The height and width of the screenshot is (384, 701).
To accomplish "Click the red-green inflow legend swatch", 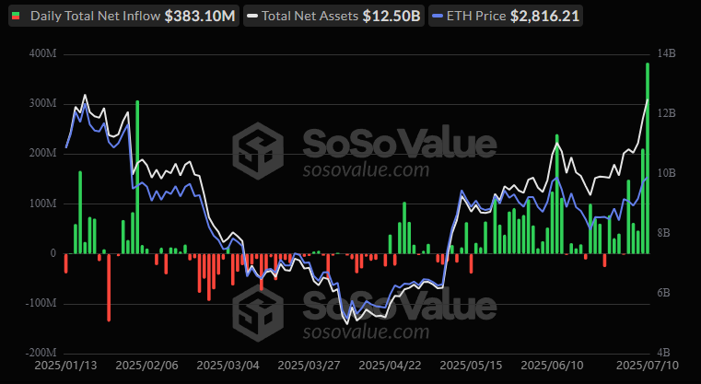I will [16, 16].
